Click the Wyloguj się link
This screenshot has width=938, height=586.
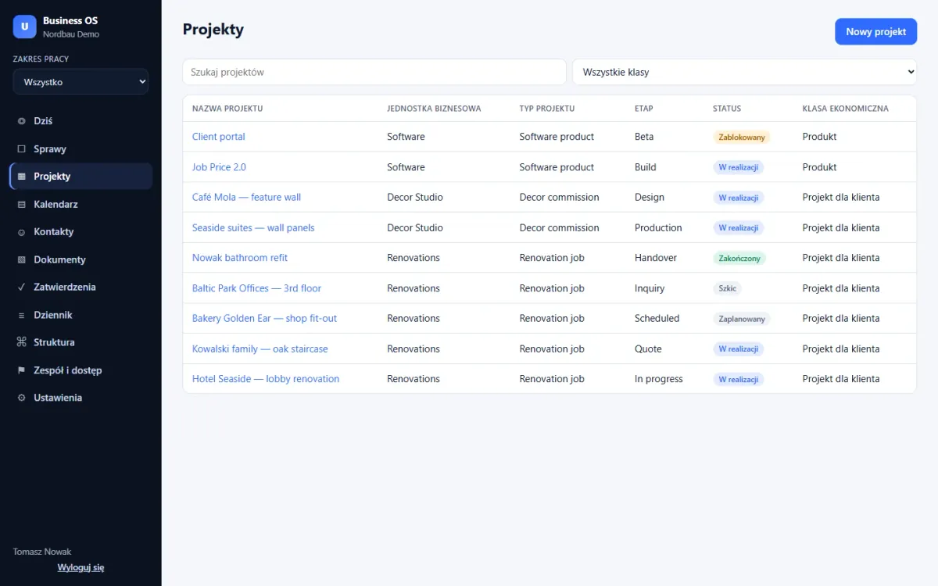click(x=81, y=568)
